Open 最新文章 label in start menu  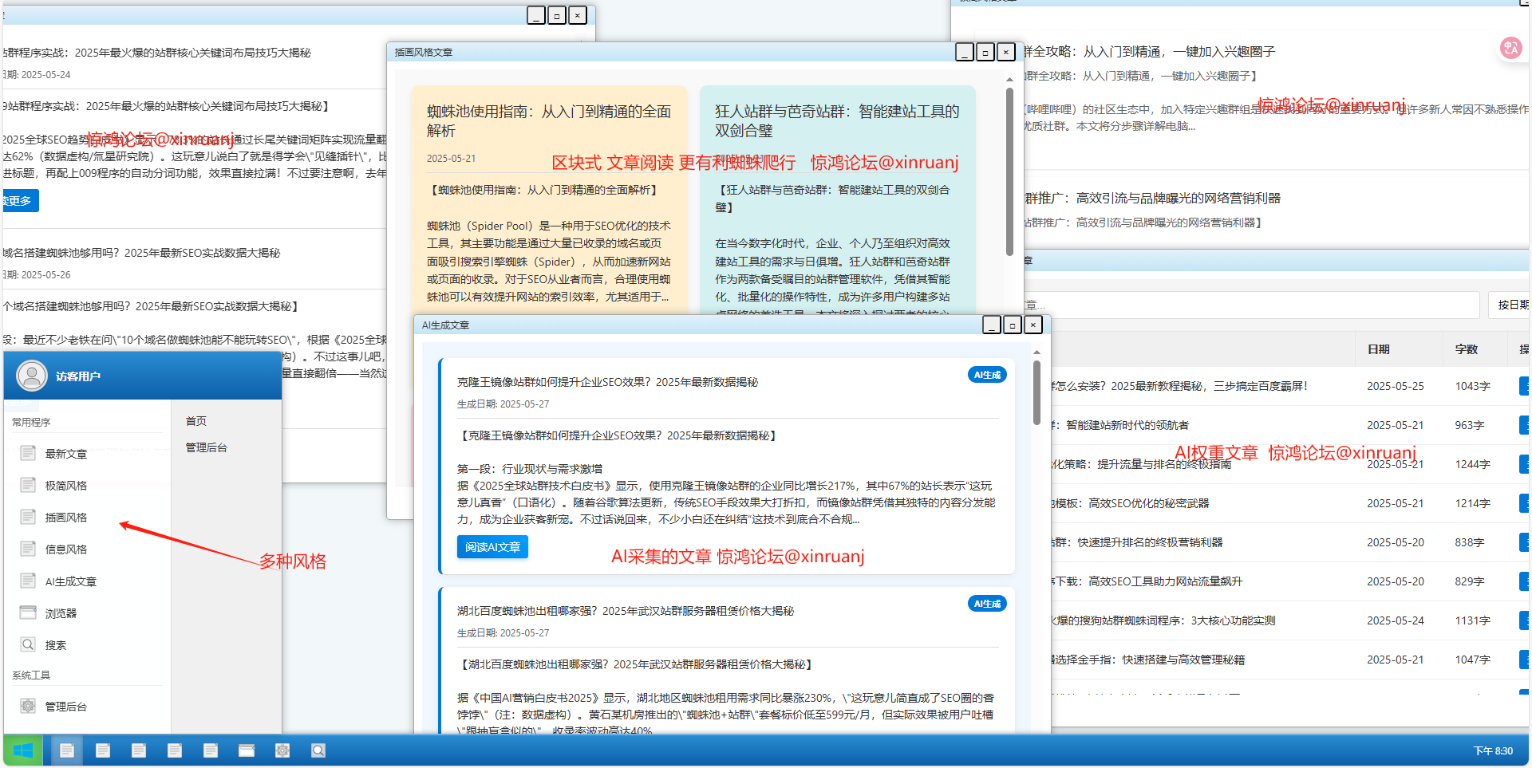tap(66, 454)
